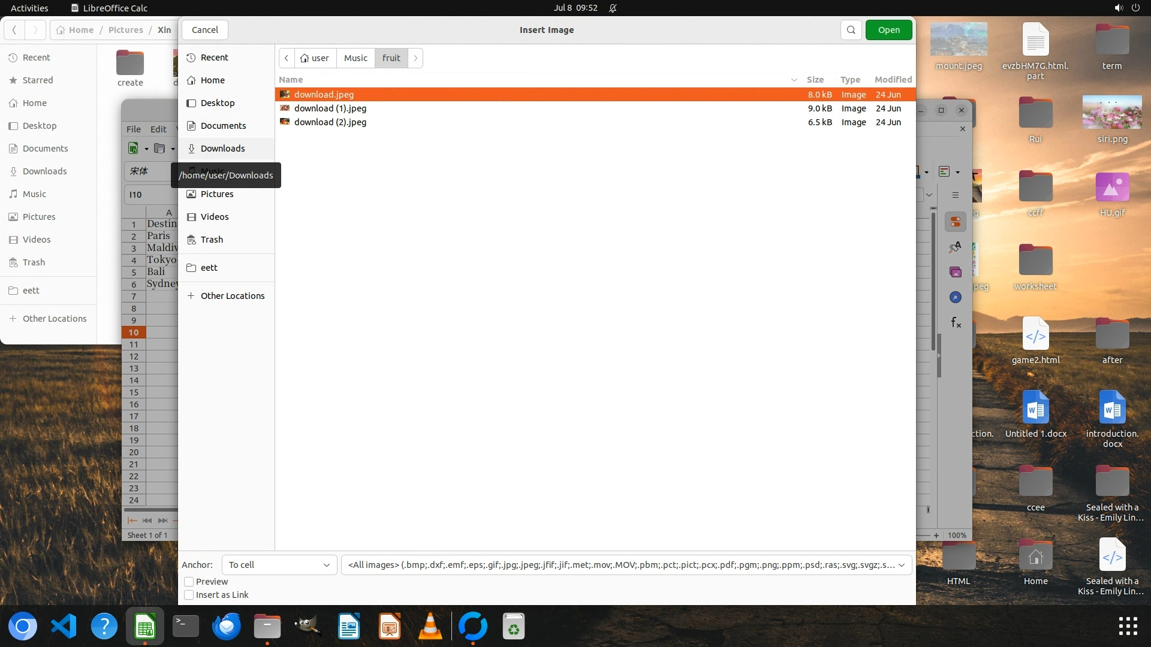
Task: Open the Sidebar Gallery icon
Action: [956, 272]
